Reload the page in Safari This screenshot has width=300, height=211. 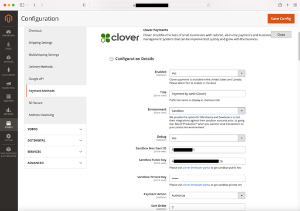[x=209, y=5]
